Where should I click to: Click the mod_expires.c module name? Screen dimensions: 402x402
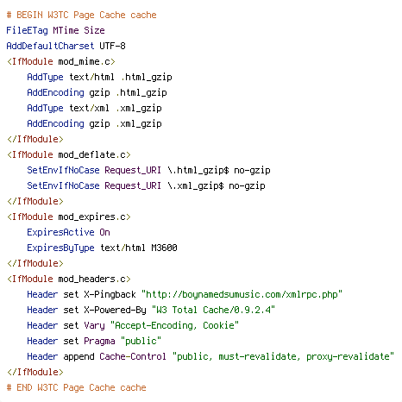click(x=91, y=217)
